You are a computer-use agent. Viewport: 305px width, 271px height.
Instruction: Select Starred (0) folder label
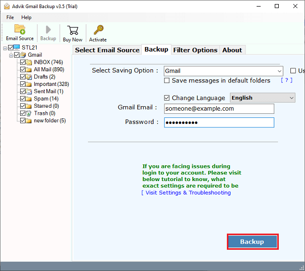46,106
